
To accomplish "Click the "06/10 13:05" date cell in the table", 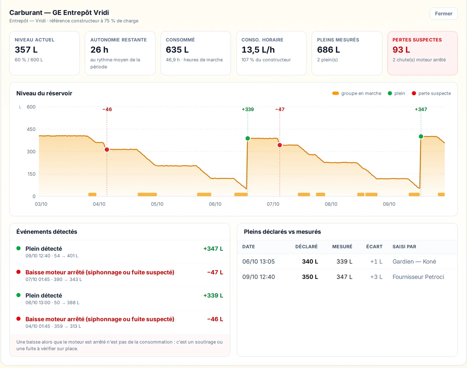I will (258, 261).
